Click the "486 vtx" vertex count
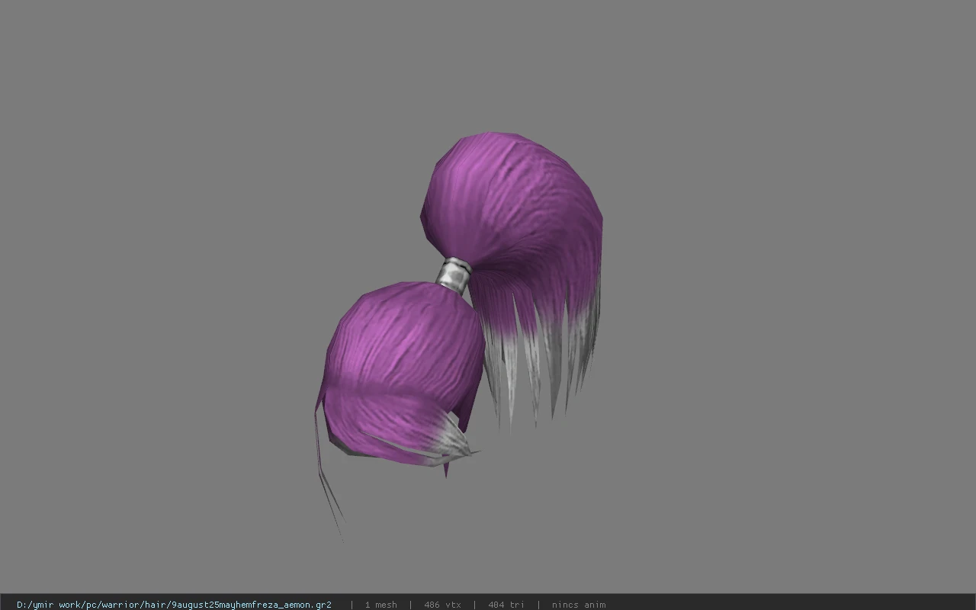The width and height of the screenshot is (976, 610). click(442, 605)
